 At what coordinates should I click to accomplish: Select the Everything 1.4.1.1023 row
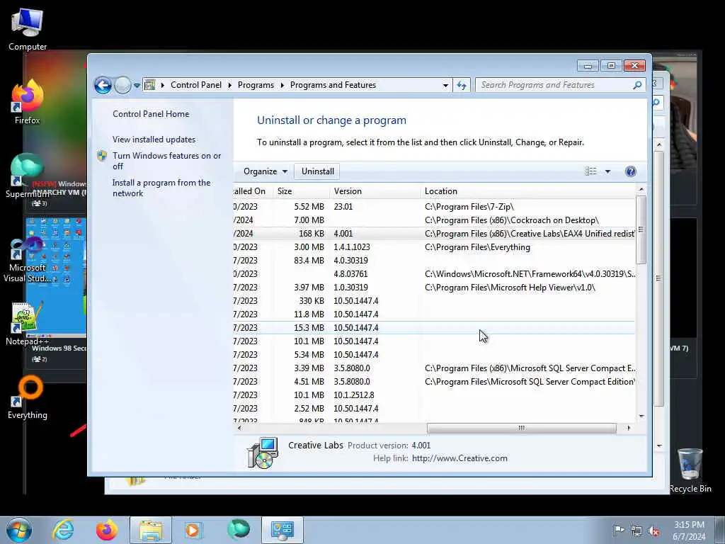(x=434, y=247)
